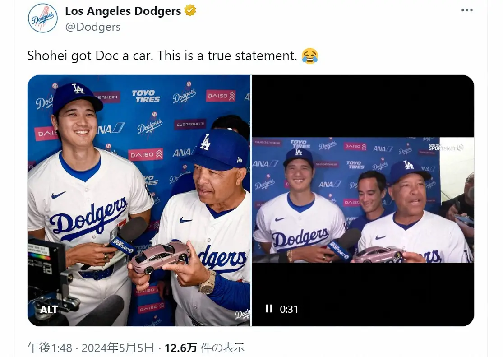
Task: Pause the video with the pause icon
Action: coord(269,309)
